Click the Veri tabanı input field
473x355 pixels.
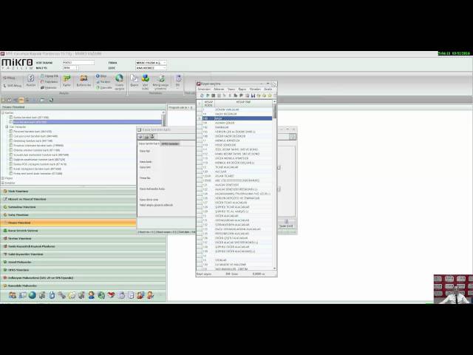coord(78,62)
